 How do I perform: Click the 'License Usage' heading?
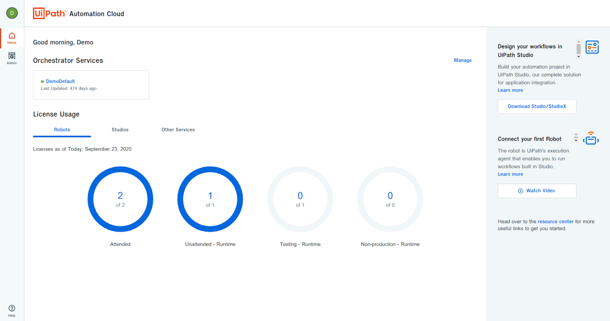coord(56,114)
